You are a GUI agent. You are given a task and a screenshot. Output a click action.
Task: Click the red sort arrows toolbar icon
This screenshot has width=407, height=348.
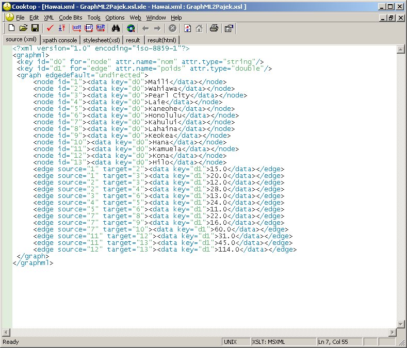61,28
